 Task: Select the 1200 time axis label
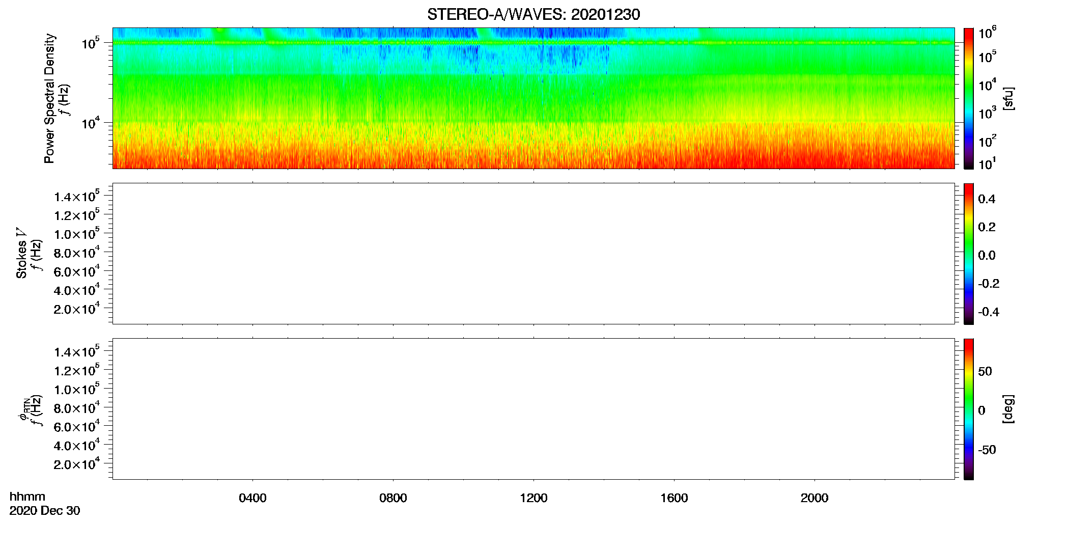coord(533,498)
